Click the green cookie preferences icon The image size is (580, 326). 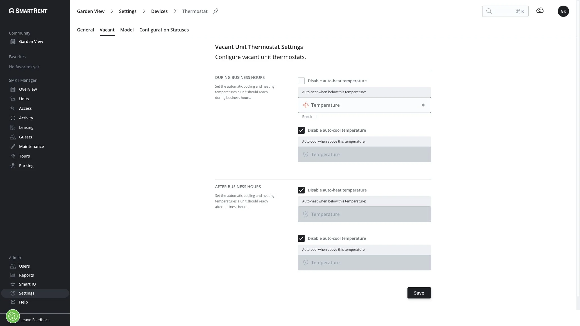(x=13, y=316)
